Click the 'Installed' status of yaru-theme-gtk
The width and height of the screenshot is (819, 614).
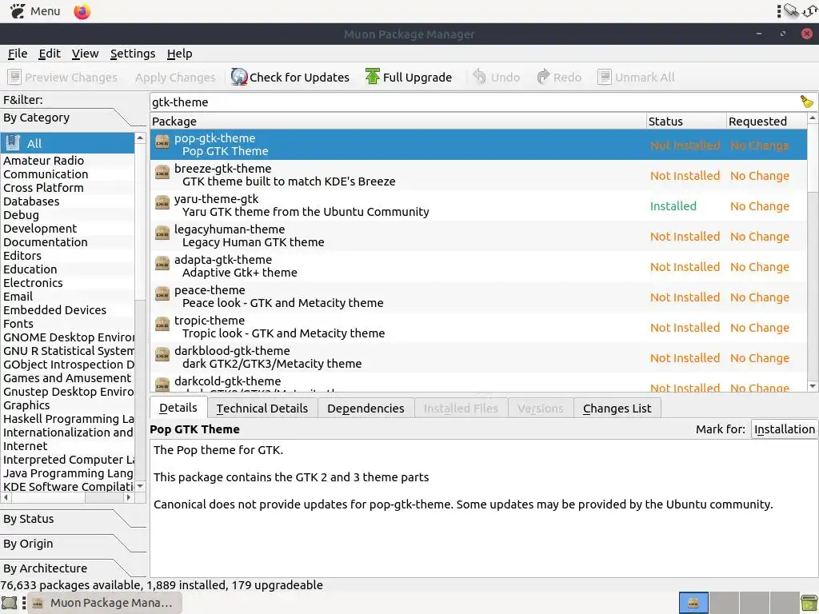click(x=673, y=206)
